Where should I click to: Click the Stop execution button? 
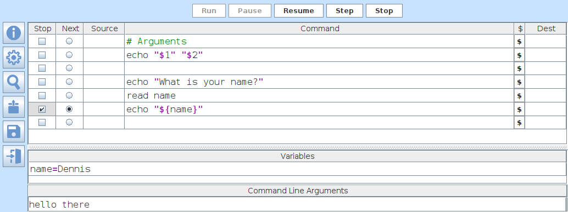click(x=384, y=11)
